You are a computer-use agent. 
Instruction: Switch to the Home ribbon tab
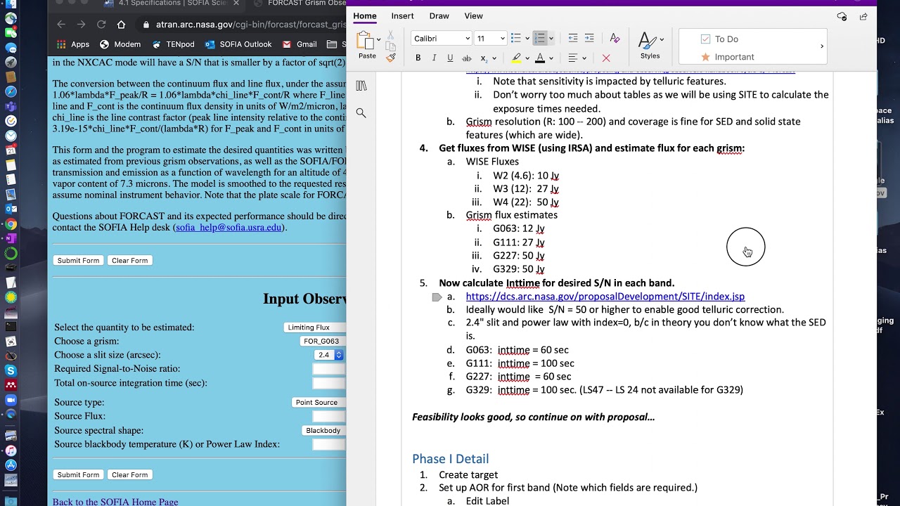point(365,16)
